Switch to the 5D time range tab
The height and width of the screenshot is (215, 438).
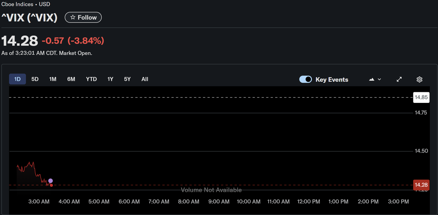(x=35, y=79)
